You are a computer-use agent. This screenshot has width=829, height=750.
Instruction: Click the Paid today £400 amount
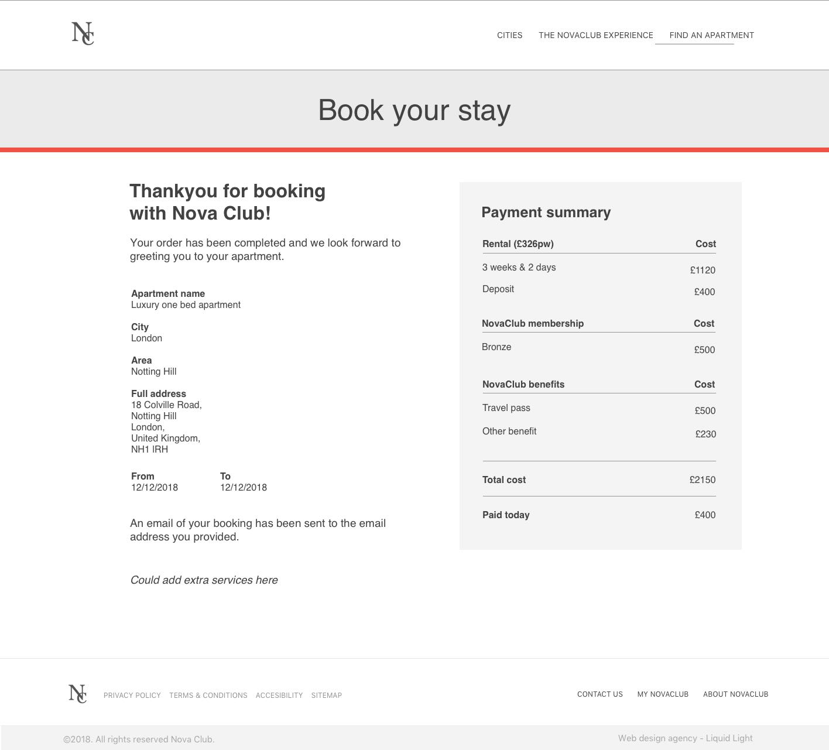(x=705, y=515)
